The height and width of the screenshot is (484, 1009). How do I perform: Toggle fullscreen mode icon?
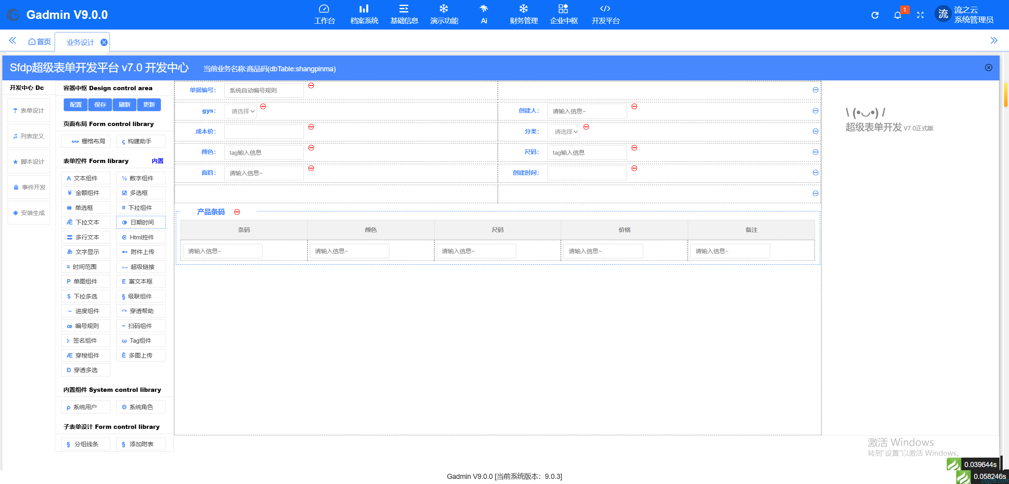click(920, 15)
